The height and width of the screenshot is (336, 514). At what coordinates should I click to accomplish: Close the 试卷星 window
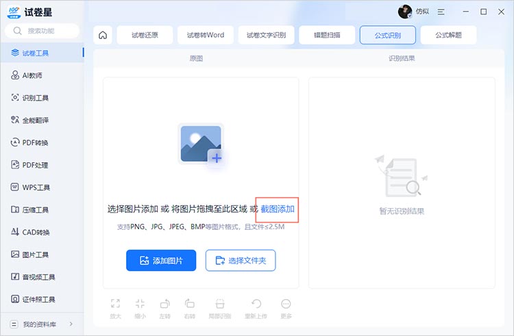[501, 12]
